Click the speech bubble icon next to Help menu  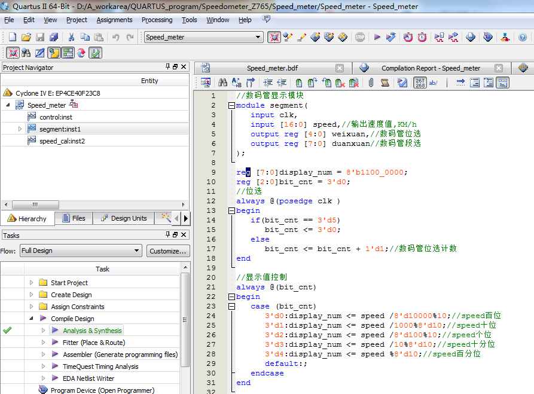(x=266, y=19)
